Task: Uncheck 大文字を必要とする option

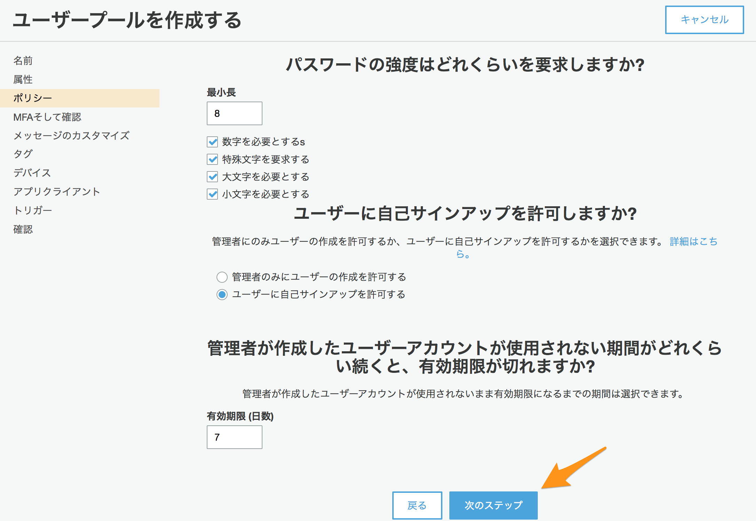Action: click(x=213, y=177)
